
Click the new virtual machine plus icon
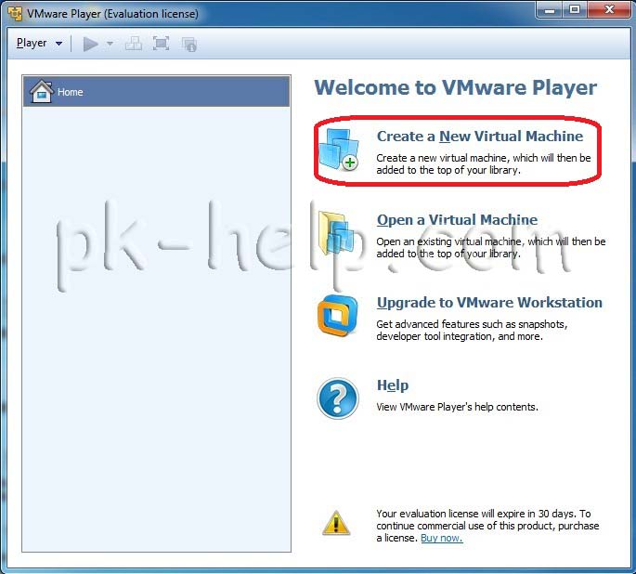339,150
